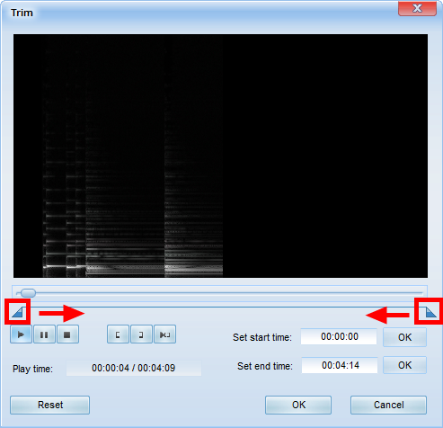Confirm end time with its OK button
Screen dimensions: 443x428
[404, 365]
